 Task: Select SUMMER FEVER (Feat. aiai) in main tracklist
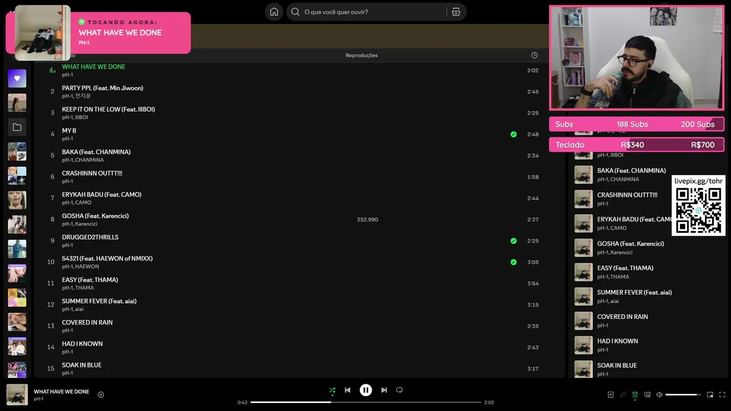pos(99,301)
